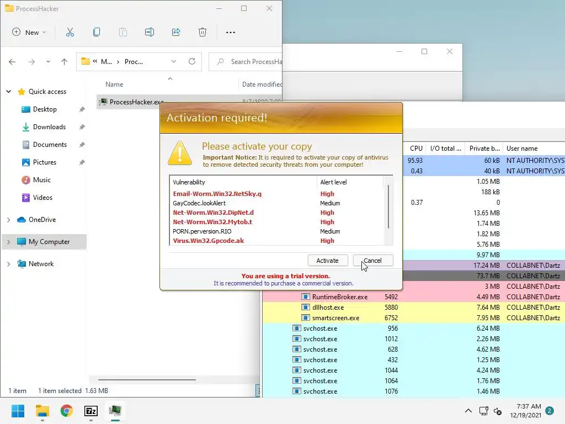Sort processes by User name column
The image size is (565, 424).
534,148
